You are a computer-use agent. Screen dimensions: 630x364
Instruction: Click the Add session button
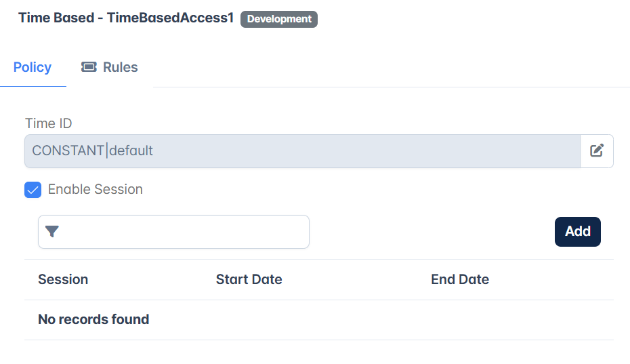pos(577,232)
